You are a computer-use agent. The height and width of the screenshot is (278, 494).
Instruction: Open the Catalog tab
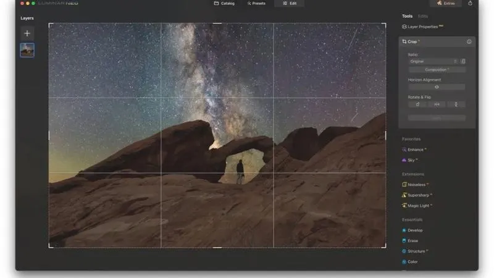[224, 4]
